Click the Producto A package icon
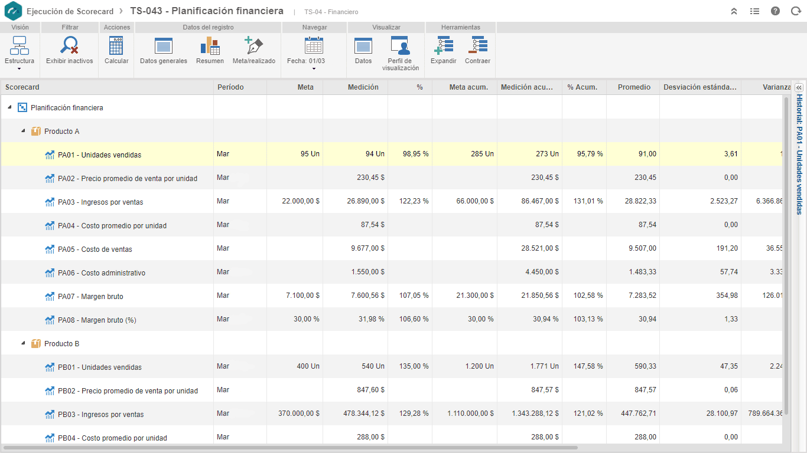The width and height of the screenshot is (807, 453). point(36,131)
